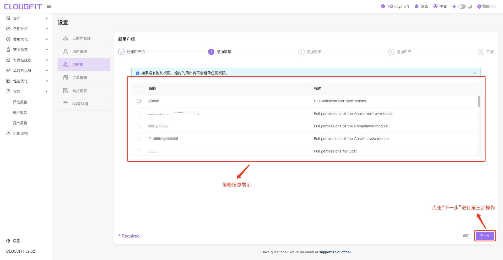Expand the 费用优化 menu chevron
This screenshot has height=260, width=503.
click(47, 39)
